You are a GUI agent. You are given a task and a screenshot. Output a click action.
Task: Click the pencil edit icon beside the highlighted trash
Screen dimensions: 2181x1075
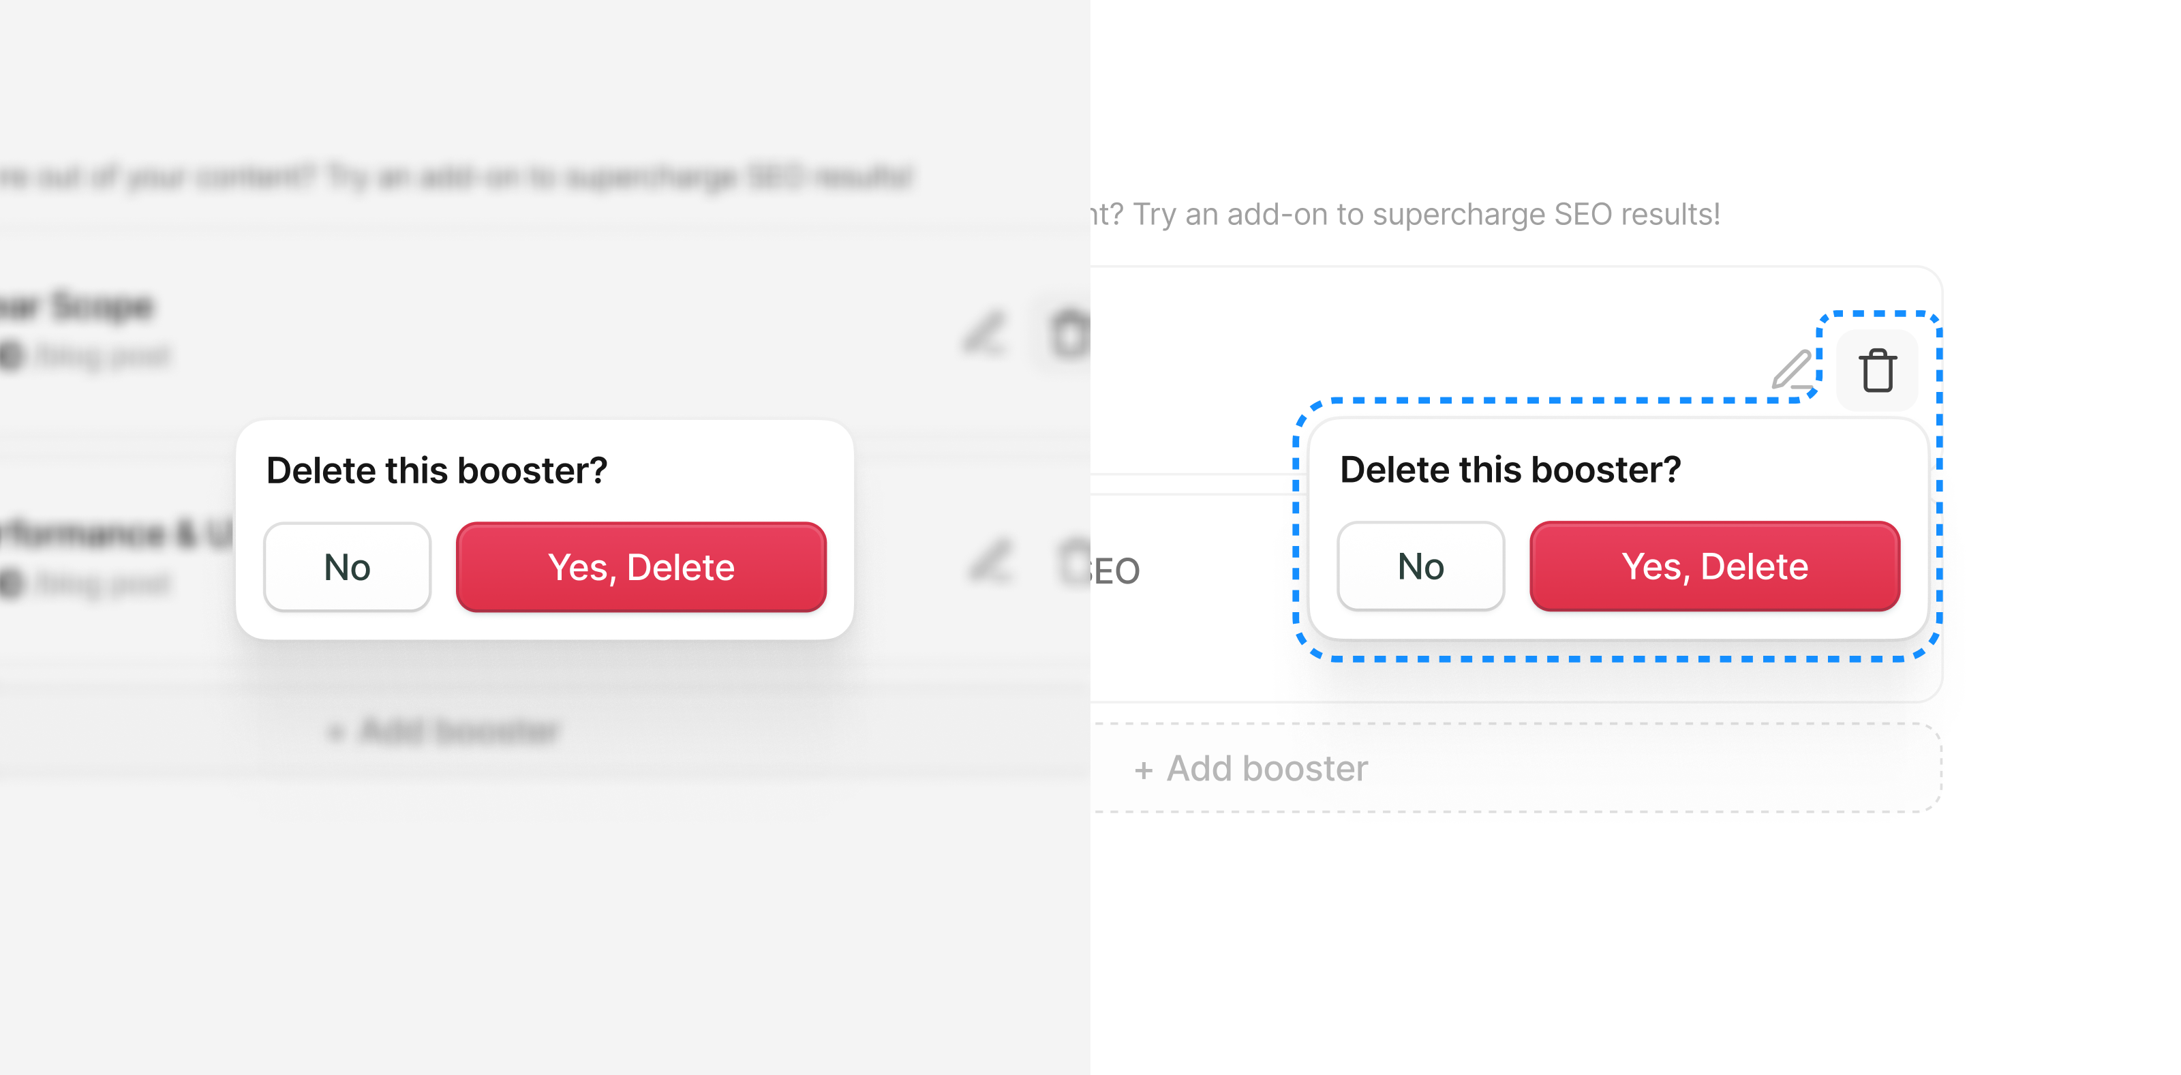[x=1793, y=370]
